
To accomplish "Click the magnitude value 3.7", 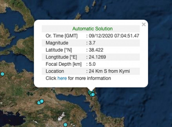I will tap(92, 43).
